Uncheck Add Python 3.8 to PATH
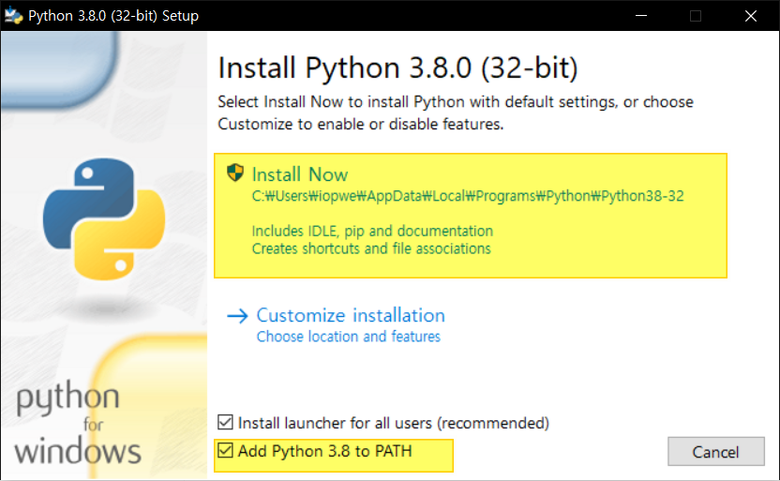Image resolution: width=780 pixels, height=481 pixels. 225,451
